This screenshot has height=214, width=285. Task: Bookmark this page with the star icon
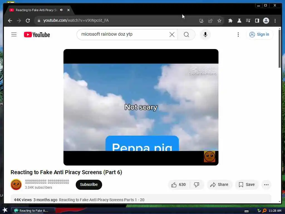219,21
